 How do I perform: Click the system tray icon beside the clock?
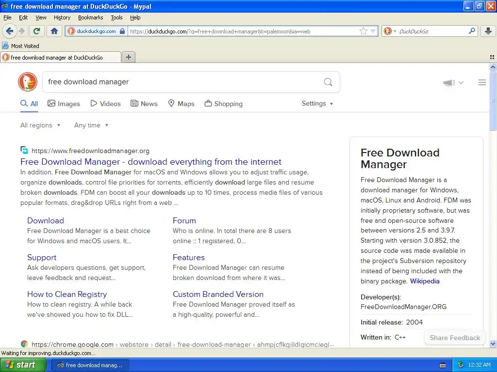coord(461,365)
